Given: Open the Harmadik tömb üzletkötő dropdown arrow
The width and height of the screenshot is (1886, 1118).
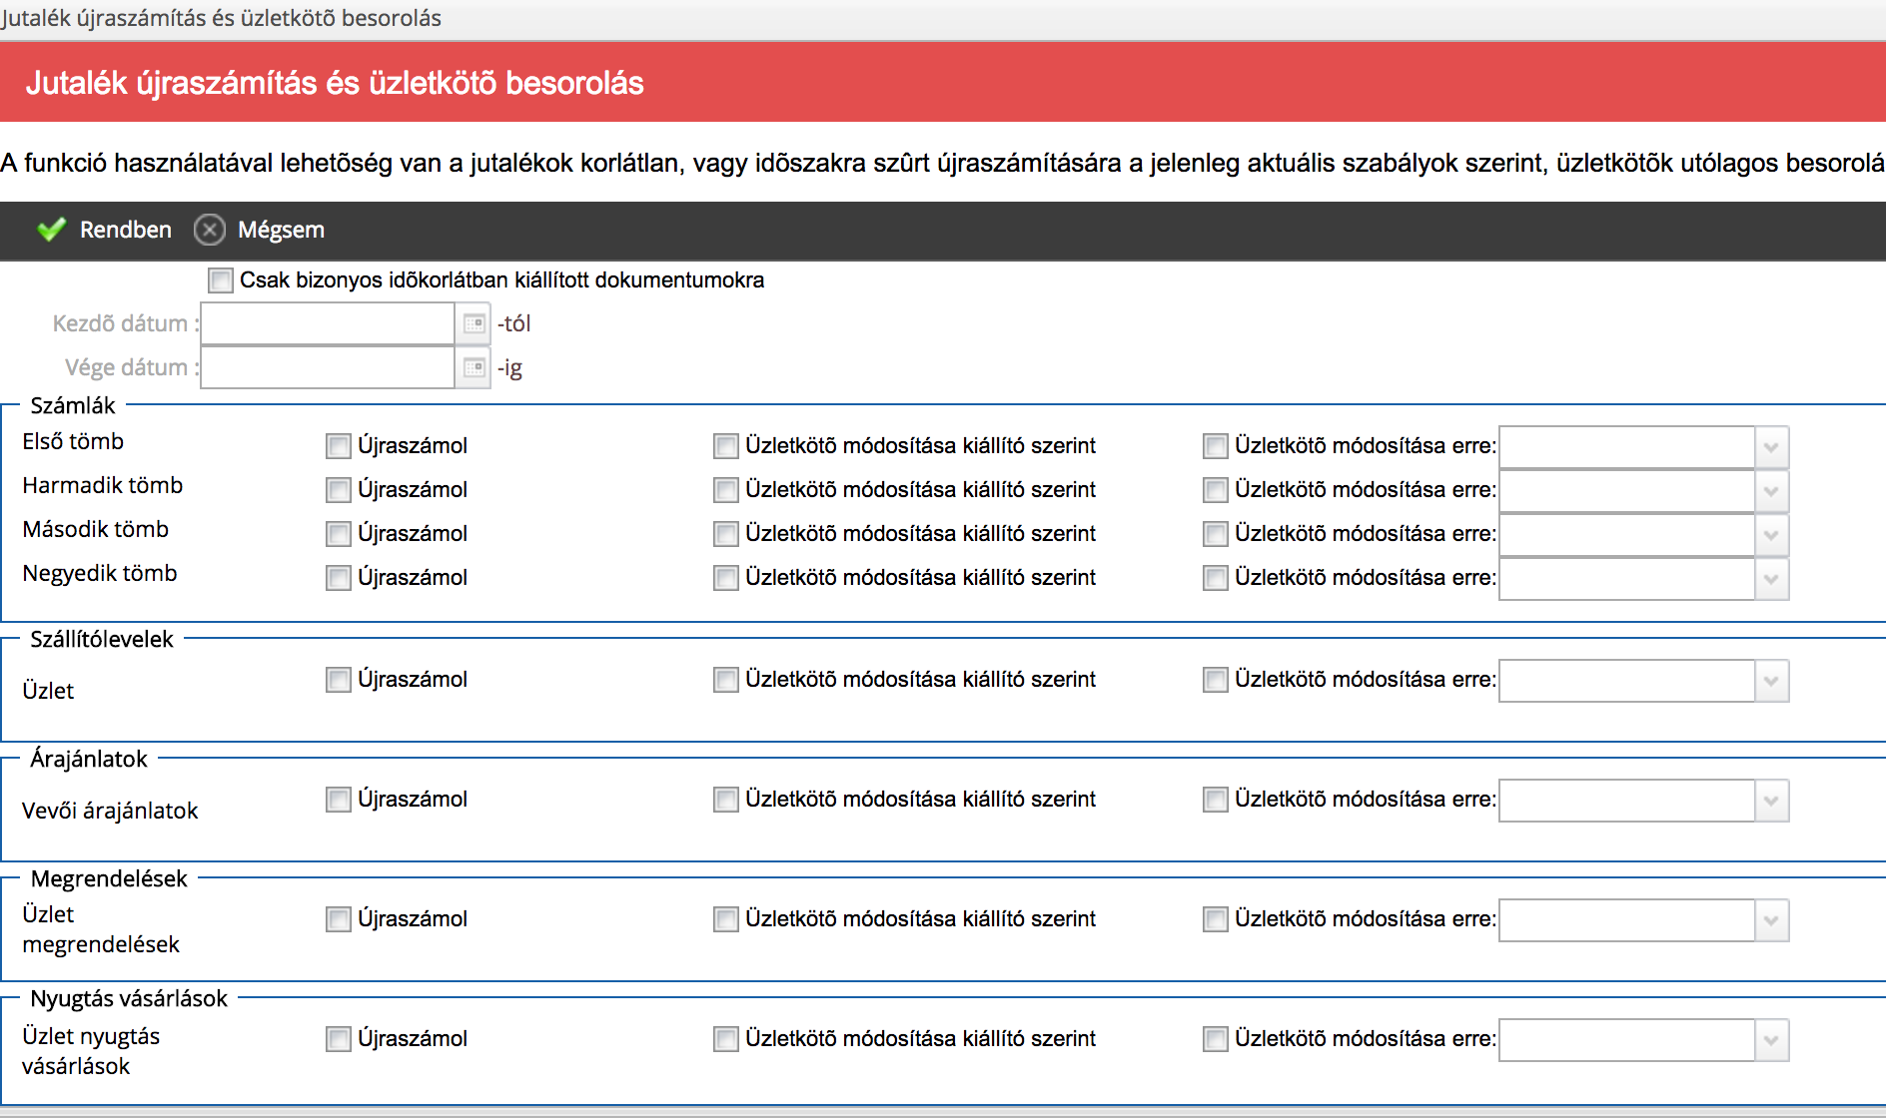Looking at the screenshot, I should [x=1771, y=491].
